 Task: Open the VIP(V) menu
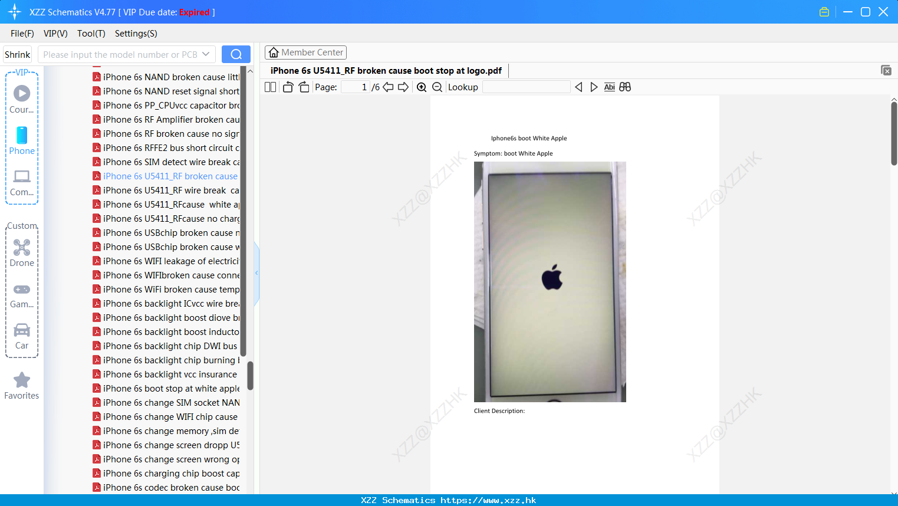tap(55, 34)
